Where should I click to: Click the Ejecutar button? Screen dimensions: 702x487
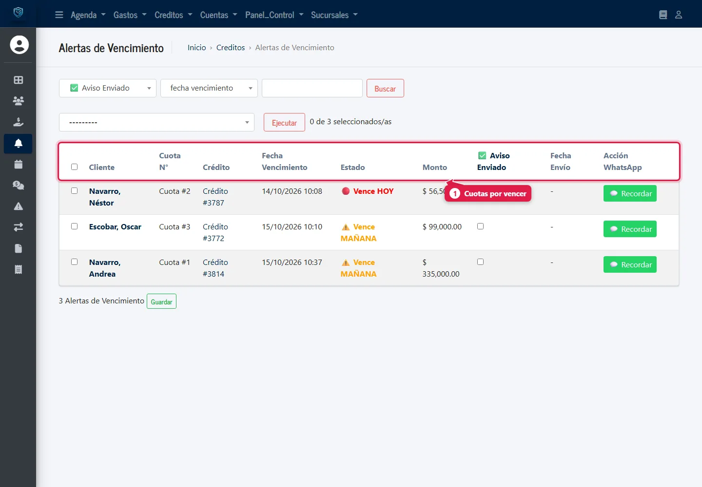click(x=284, y=122)
